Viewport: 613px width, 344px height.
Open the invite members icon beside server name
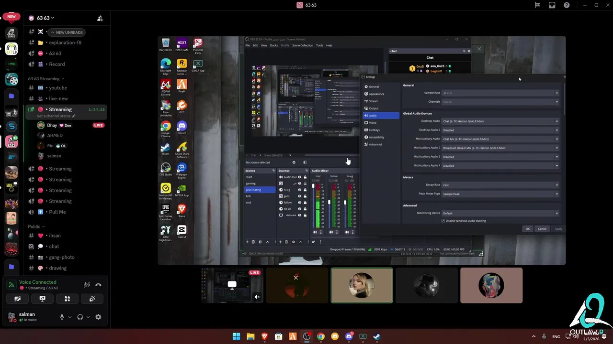[x=100, y=18]
